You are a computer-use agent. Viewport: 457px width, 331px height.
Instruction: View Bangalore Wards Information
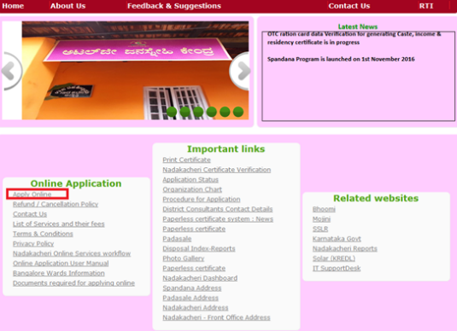coord(59,273)
